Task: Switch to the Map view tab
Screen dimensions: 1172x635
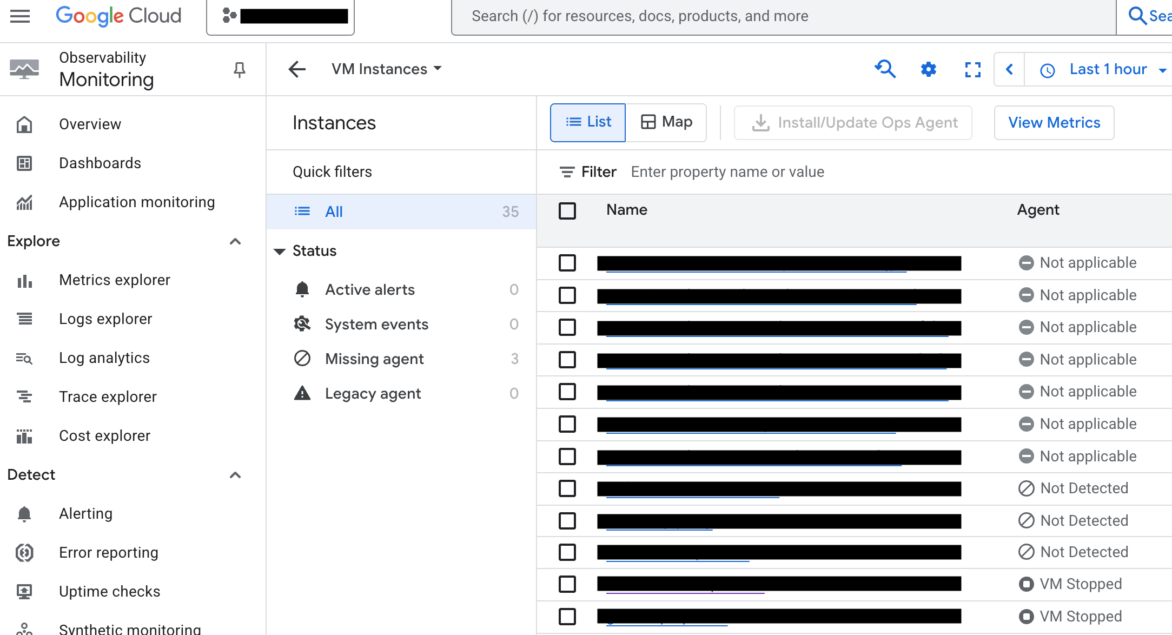Action: 666,122
